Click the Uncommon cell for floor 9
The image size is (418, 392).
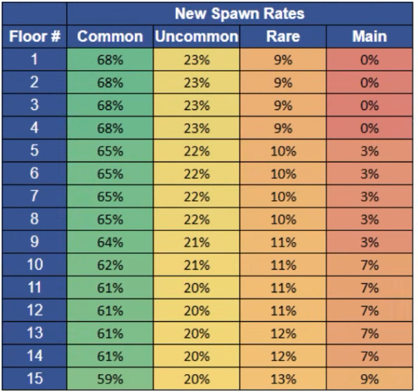(197, 242)
